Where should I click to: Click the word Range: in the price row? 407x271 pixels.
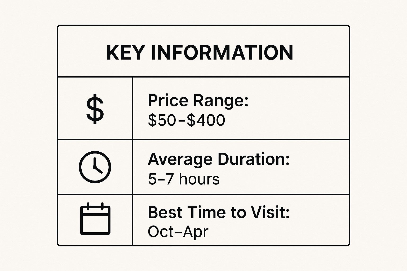[x=220, y=101]
